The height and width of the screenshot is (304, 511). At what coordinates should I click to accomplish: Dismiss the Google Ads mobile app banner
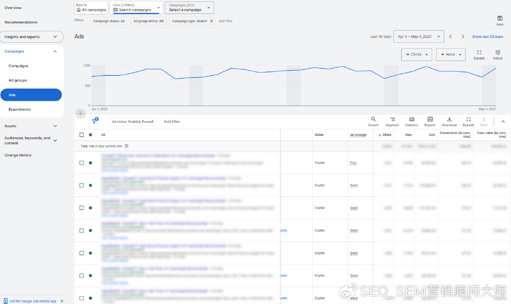tap(62, 301)
